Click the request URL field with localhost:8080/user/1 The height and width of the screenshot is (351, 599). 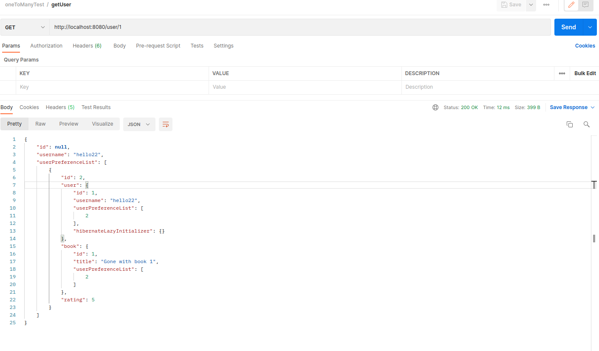pos(300,27)
